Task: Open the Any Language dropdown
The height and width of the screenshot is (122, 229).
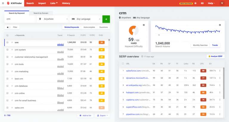Action: point(86,19)
